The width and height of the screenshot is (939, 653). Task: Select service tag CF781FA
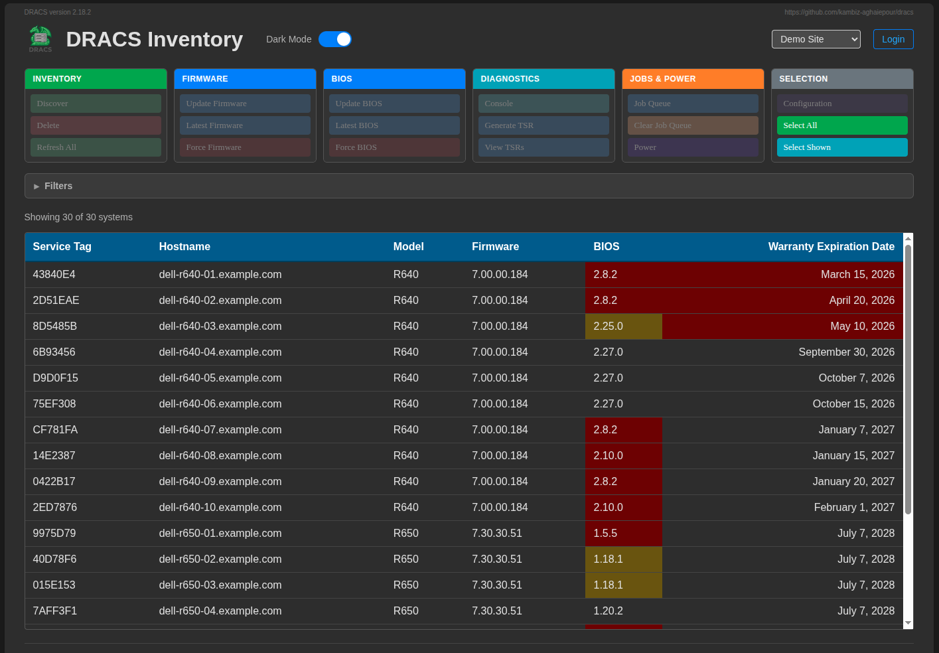[55, 430]
